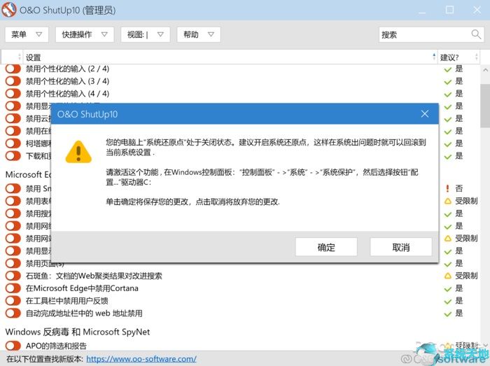Open the 视图 dropdown menu
The image size is (490, 366).
pyautogui.click(x=146, y=34)
